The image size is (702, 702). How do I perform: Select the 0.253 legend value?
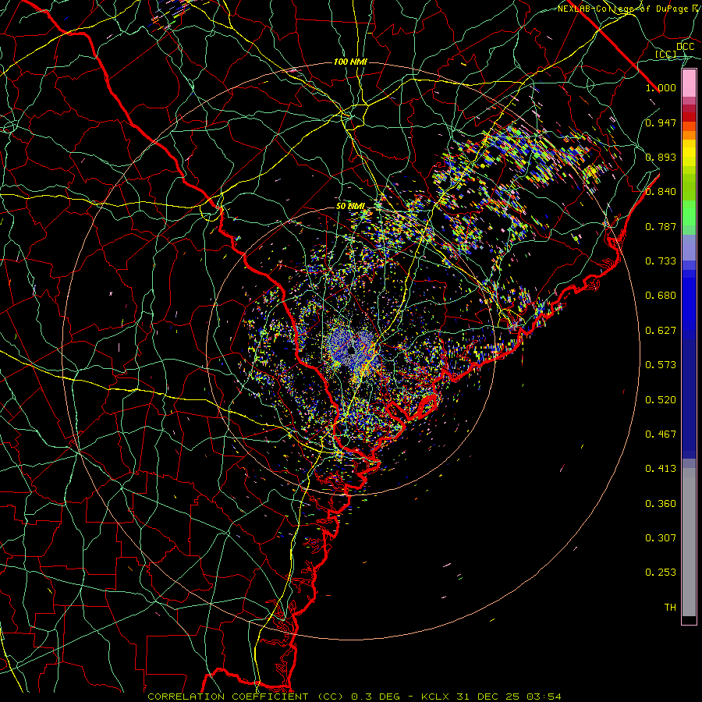[661, 573]
